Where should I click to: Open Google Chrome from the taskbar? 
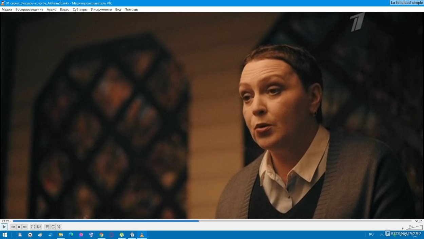[x=101, y=235]
